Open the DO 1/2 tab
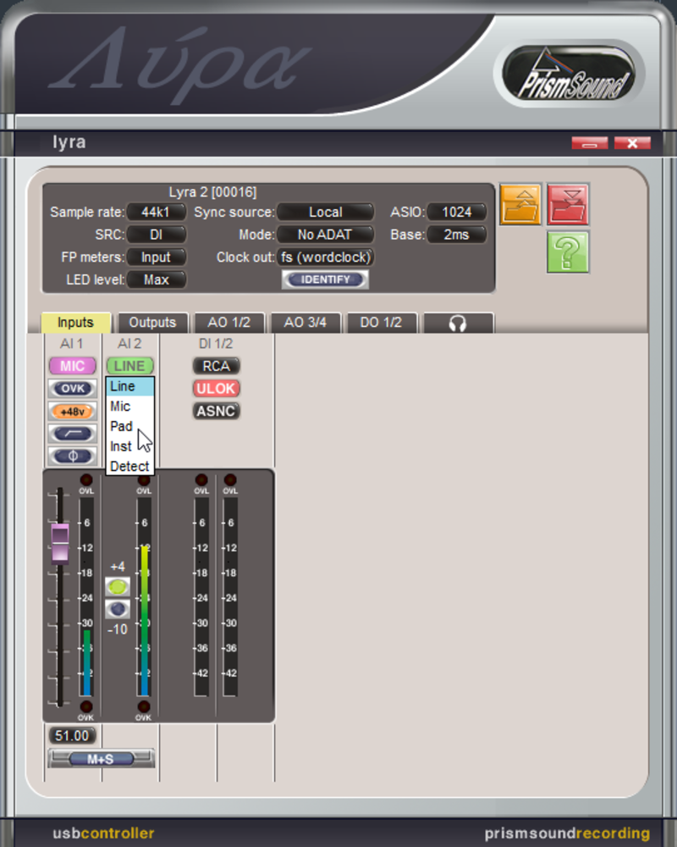The image size is (677, 847). click(x=381, y=323)
